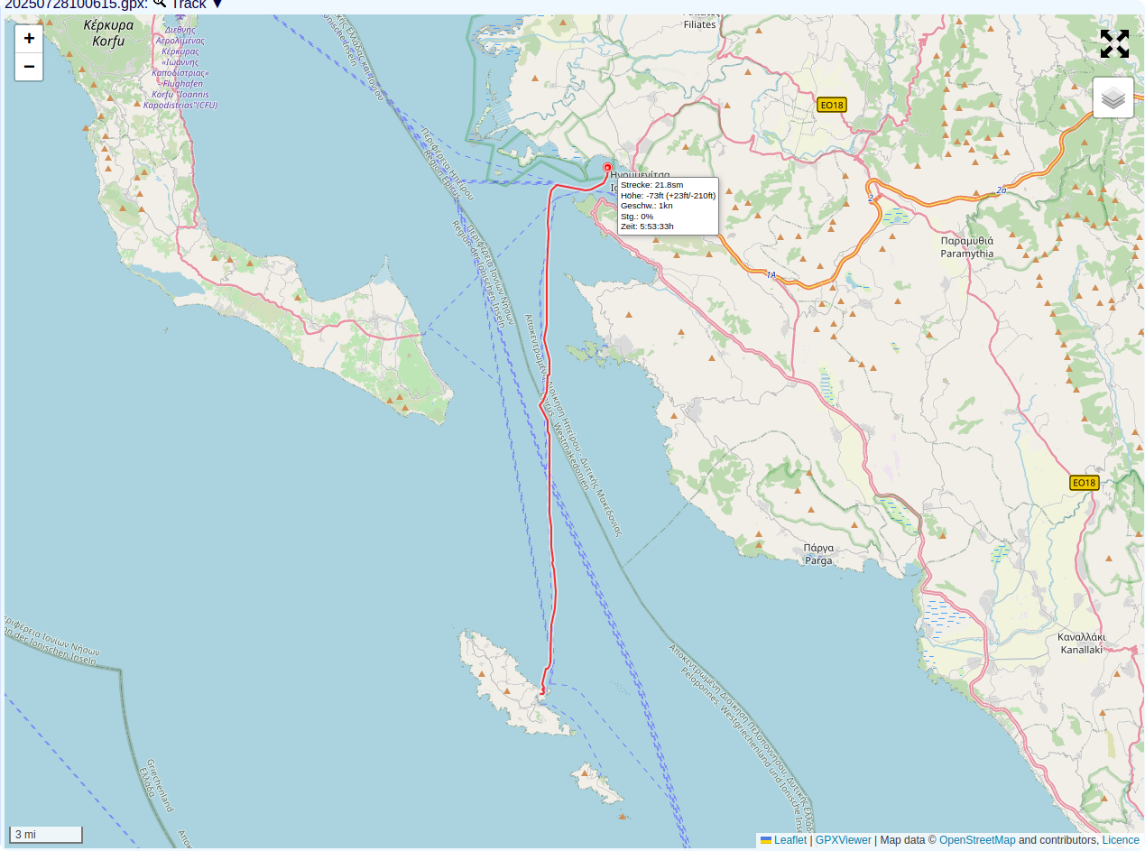Open the Licence link
The width and height of the screenshot is (1145, 851).
click(x=1120, y=840)
